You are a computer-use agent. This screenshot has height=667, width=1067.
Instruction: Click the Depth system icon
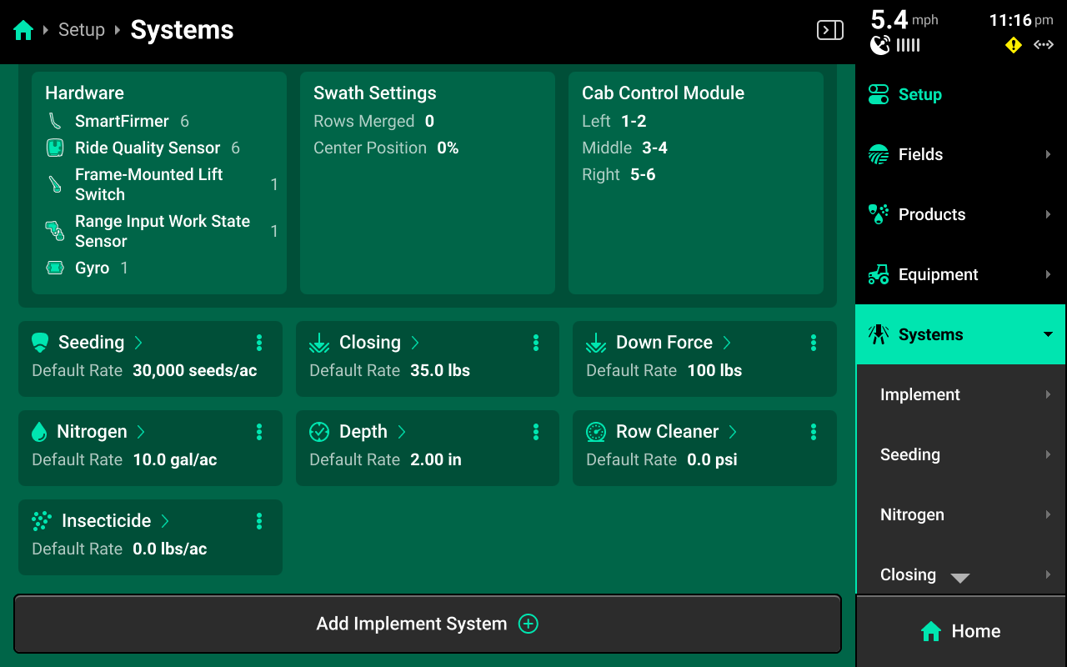pyautogui.click(x=319, y=432)
